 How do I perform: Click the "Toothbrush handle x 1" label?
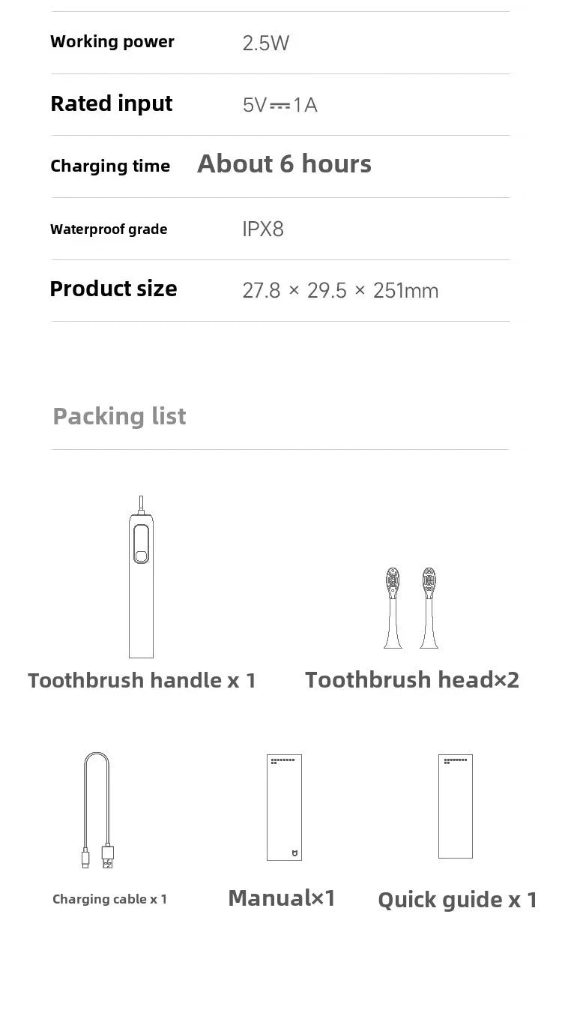(142, 680)
